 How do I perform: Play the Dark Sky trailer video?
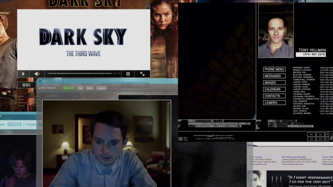tap(23, 74)
